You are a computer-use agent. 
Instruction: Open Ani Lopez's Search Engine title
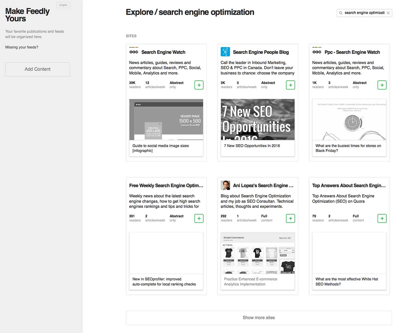click(x=263, y=186)
